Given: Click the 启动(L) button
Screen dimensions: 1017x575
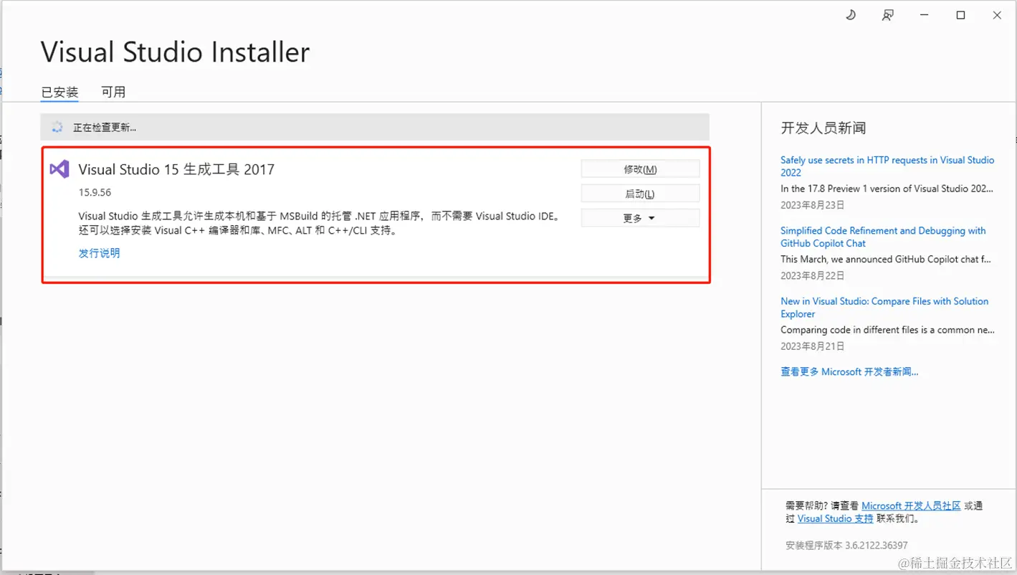Looking at the screenshot, I should click(x=640, y=194).
